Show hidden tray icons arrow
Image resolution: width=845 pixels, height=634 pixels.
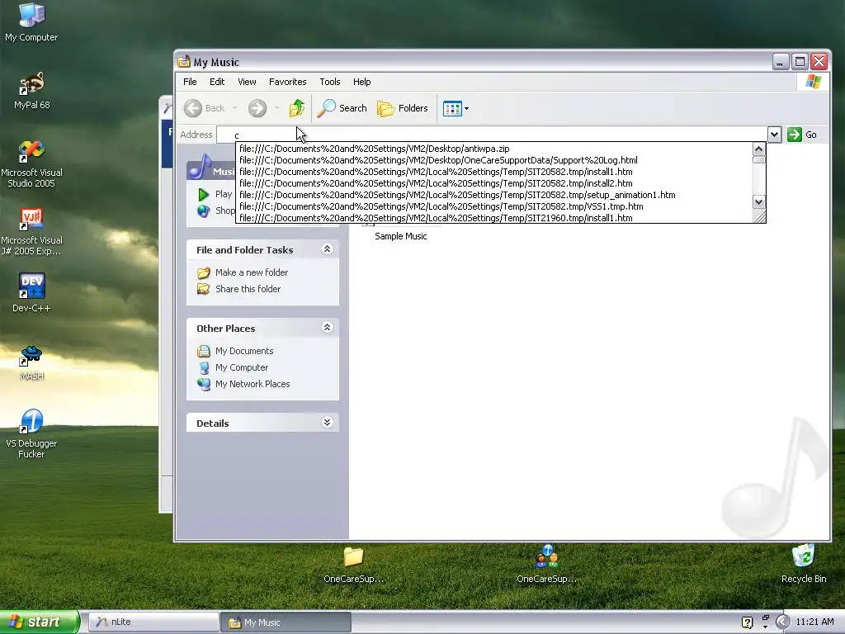(x=782, y=622)
